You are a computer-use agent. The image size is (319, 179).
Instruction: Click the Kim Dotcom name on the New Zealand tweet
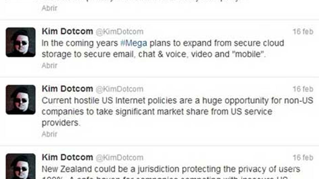67,157
